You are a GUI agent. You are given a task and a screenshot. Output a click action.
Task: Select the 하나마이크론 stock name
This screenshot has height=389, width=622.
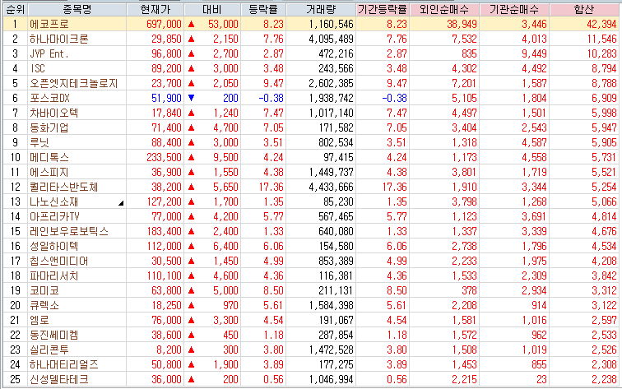pos(58,39)
